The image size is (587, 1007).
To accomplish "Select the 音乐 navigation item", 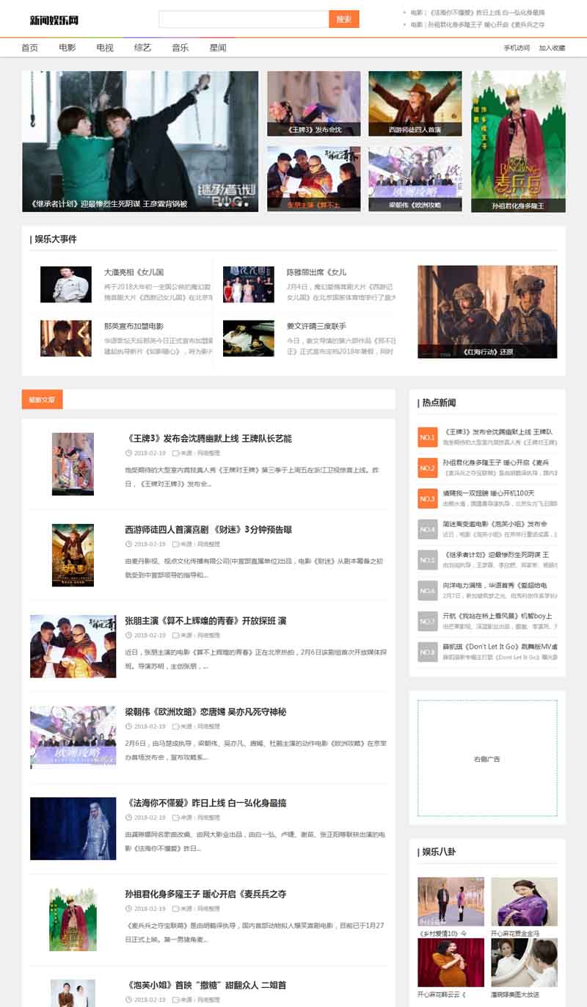I will pos(181,48).
